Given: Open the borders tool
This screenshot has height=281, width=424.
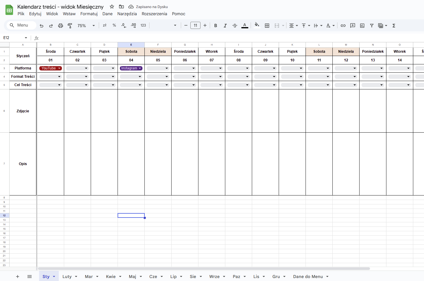Looking at the screenshot, I should pyautogui.click(x=267, y=26).
